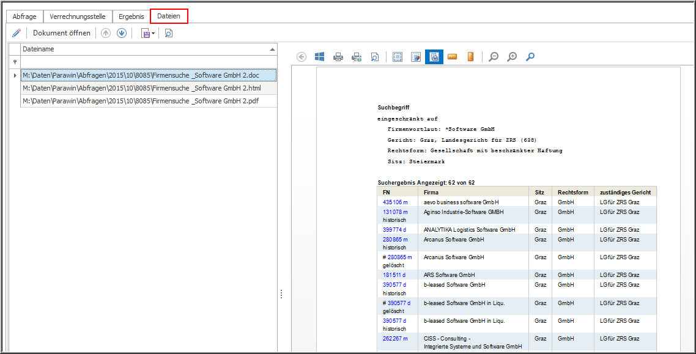Screen dimensions: 696x354
Task: Zoom out with the minus magnifier
Action: tap(493, 57)
